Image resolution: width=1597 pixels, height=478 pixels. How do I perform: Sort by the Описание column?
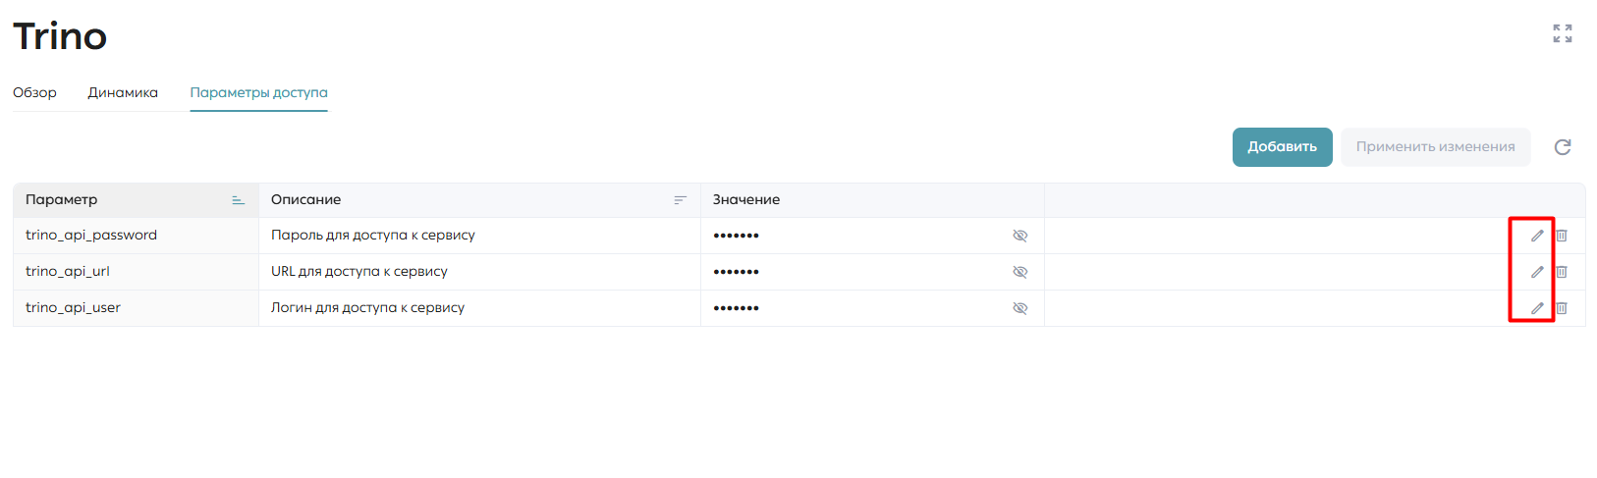680,200
